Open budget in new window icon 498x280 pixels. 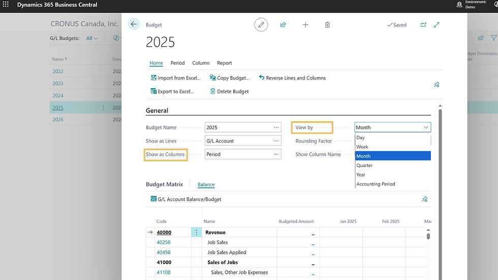pyautogui.click(x=423, y=25)
